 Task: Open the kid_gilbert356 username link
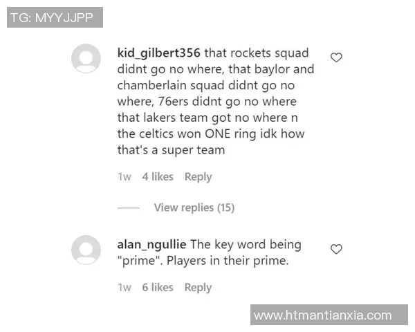160,53
